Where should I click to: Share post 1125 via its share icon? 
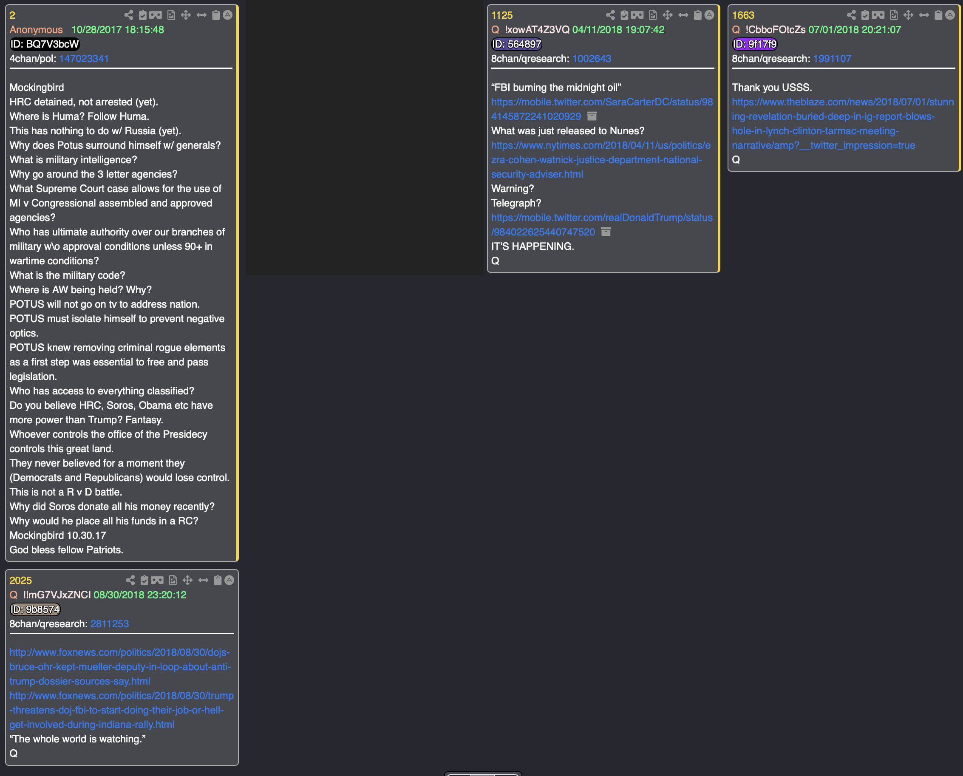610,15
